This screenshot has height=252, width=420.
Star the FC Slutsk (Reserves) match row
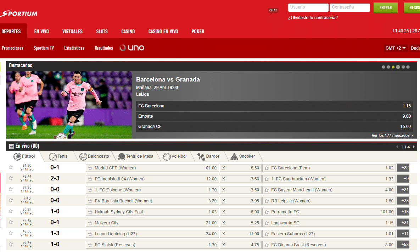click(11, 245)
